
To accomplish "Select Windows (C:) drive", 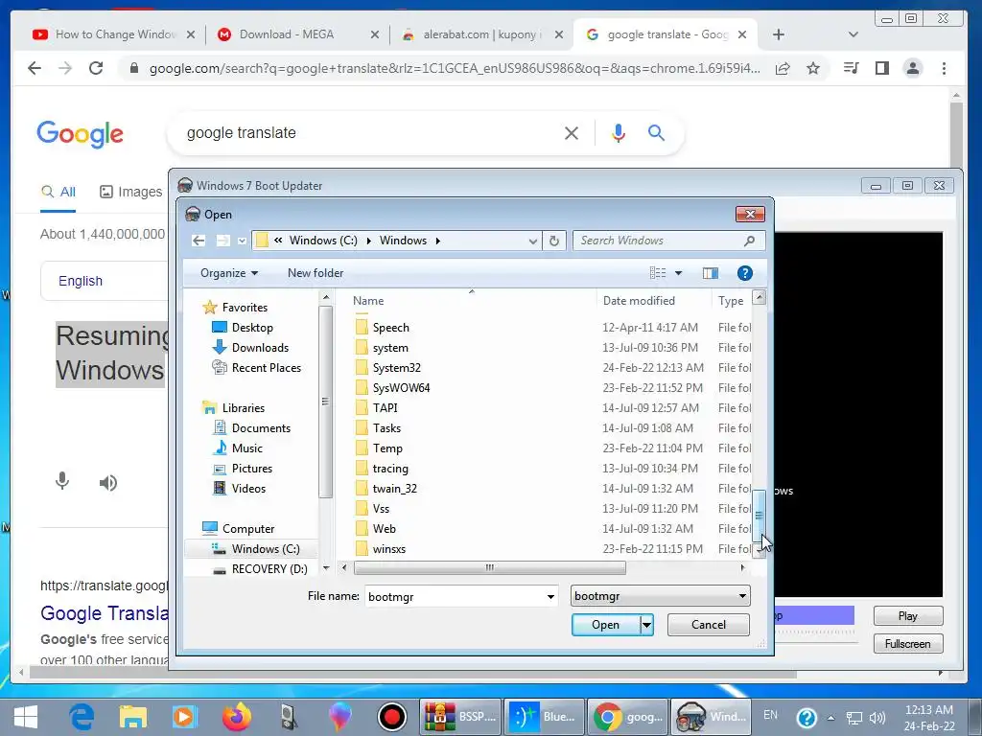I will [266, 549].
